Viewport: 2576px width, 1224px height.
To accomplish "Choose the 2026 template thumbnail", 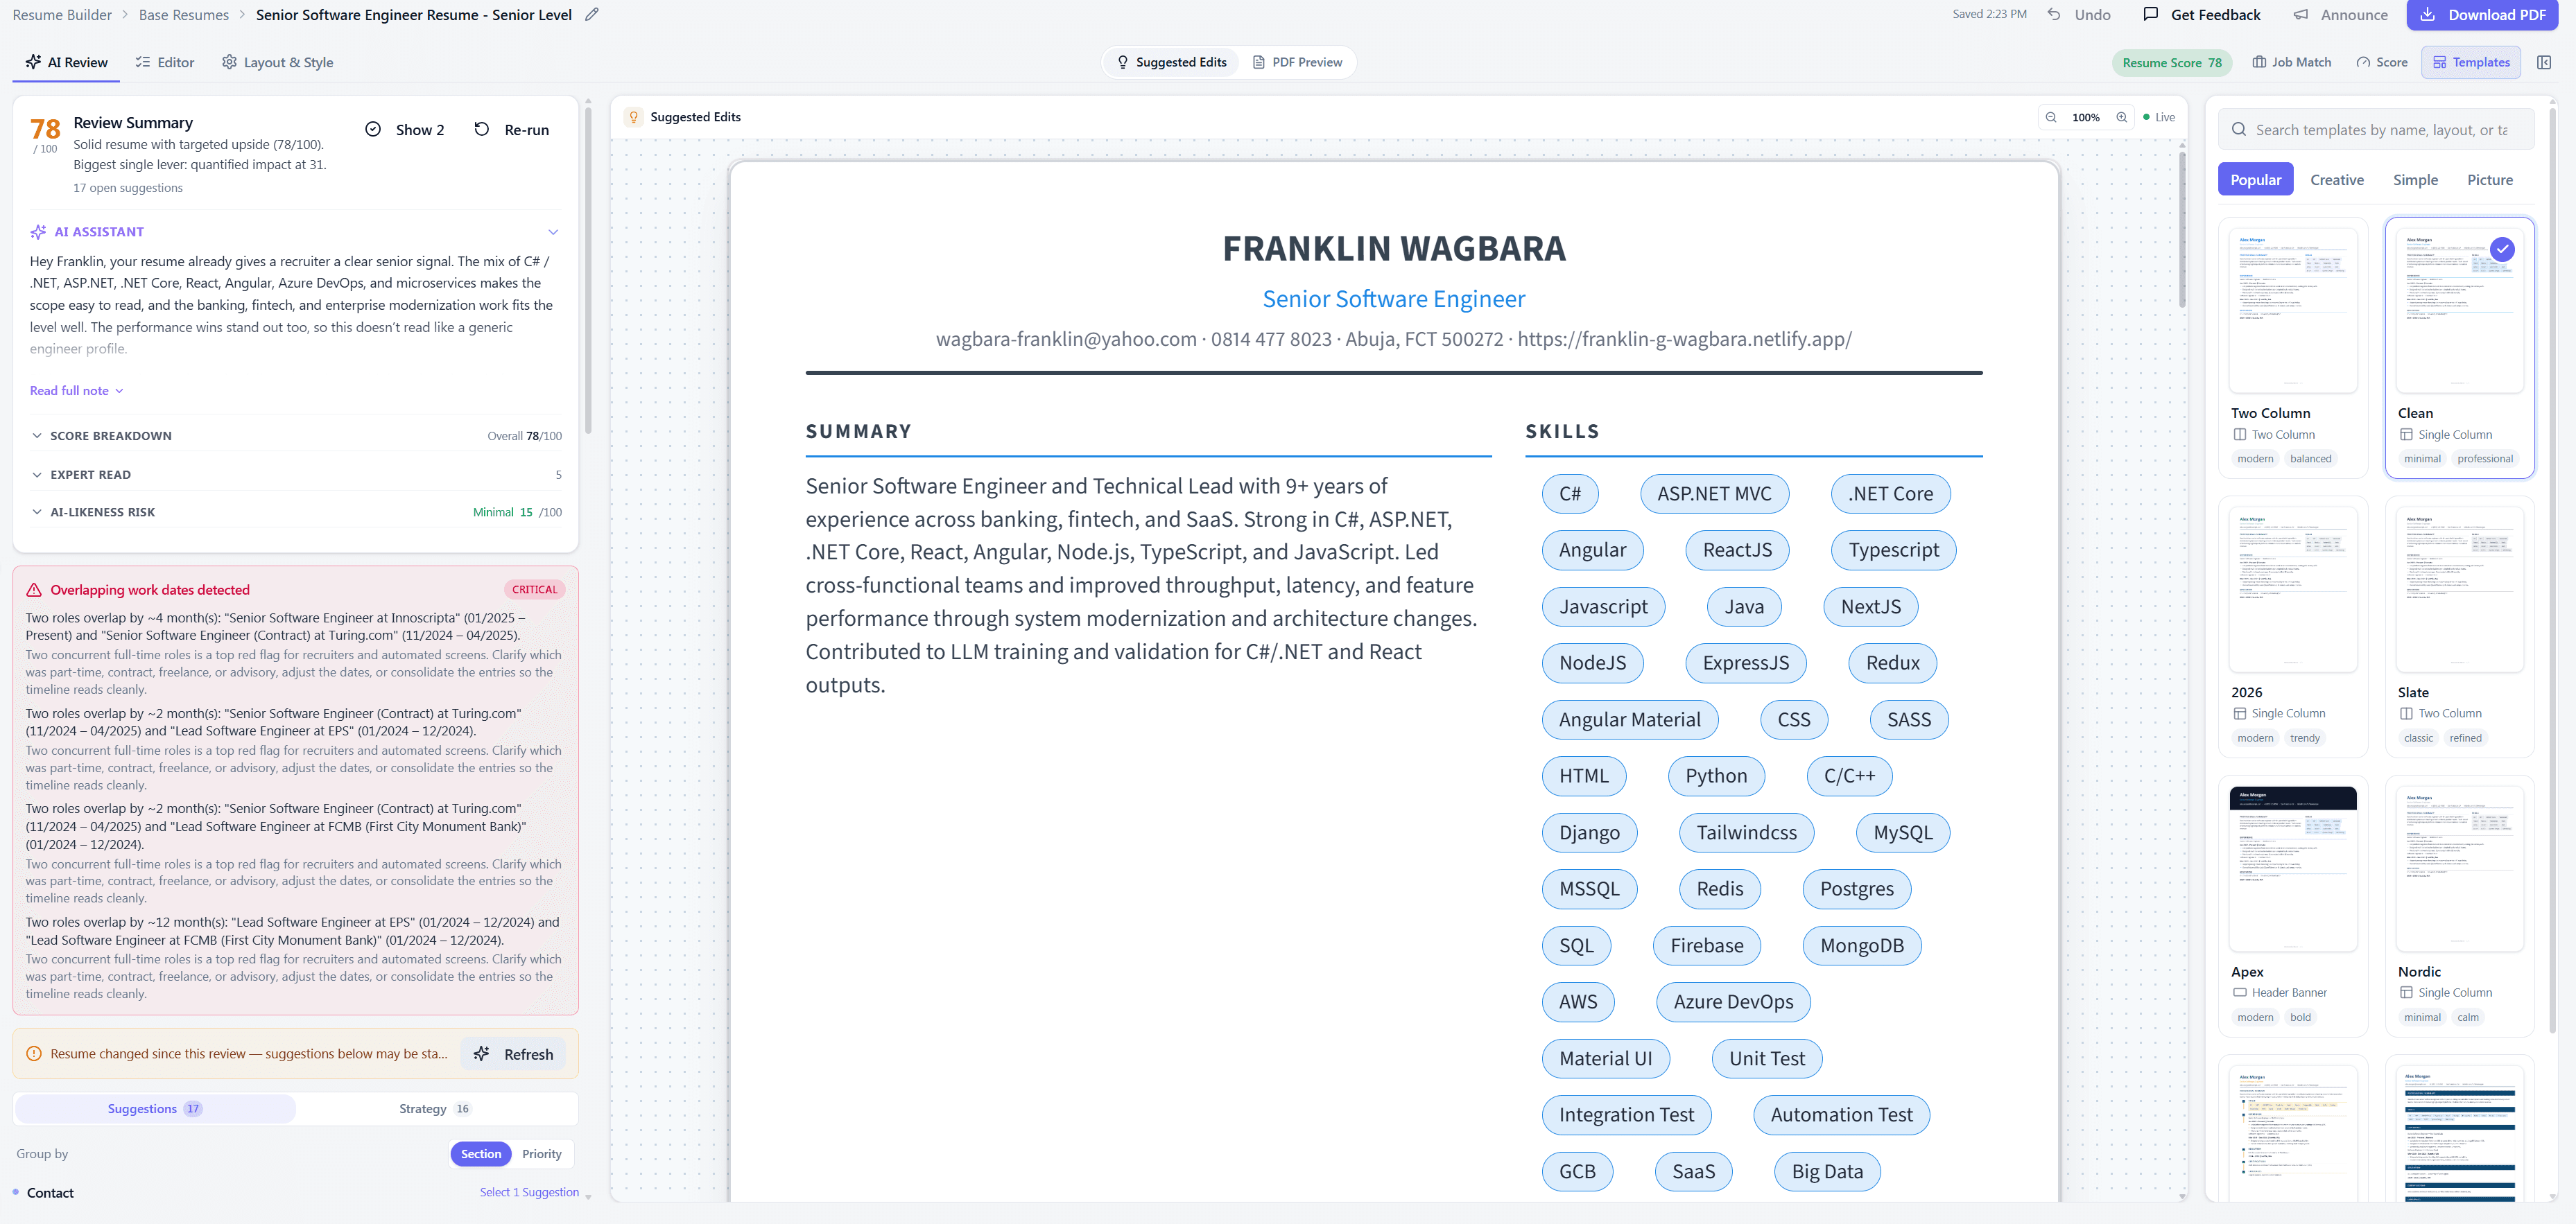I will click(x=2293, y=590).
